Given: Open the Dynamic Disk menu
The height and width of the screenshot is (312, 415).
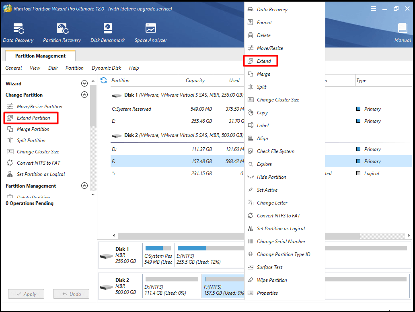Looking at the screenshot, I should pyautogui.click(x=107, y=68).
